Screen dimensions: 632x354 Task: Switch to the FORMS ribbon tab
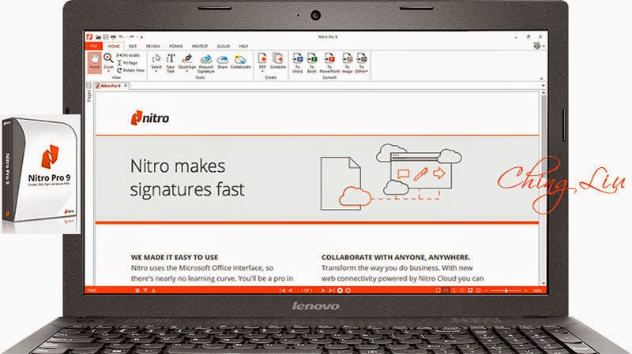(175, 47)
